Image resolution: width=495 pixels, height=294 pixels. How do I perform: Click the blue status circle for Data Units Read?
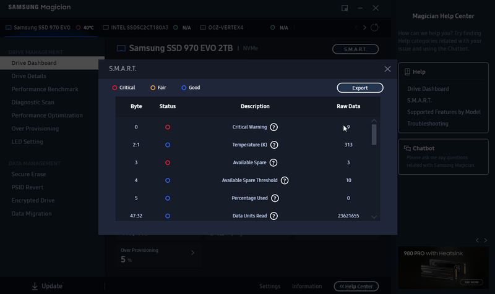[168, 216]
